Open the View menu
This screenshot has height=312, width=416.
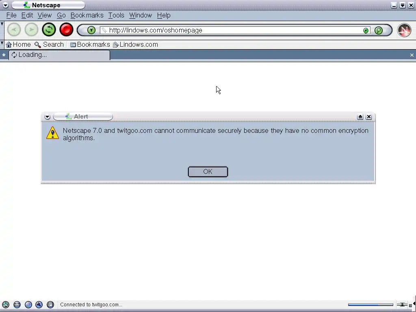click(45, 15)
